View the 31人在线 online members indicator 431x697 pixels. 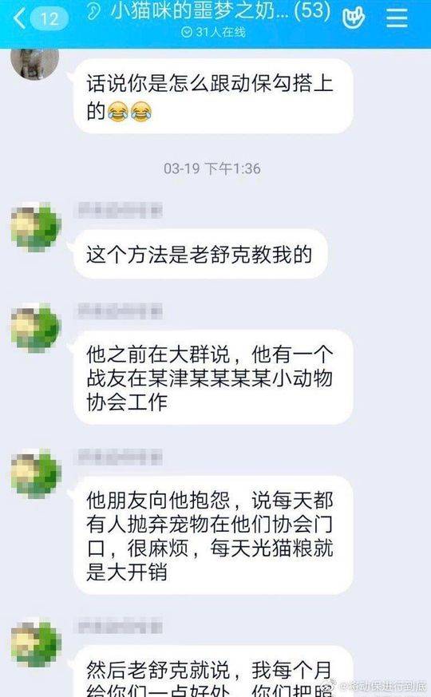[x=213, y=32]
